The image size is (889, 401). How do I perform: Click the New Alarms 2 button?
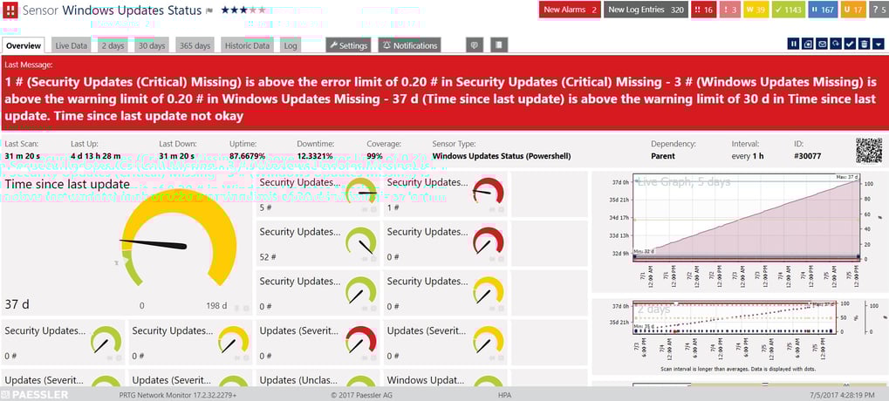[x=570, y=10]
